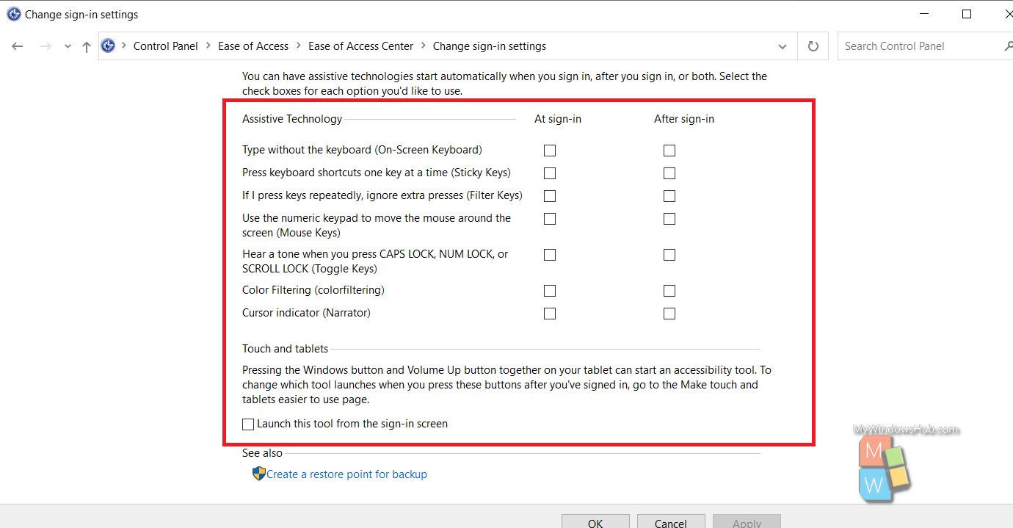The image size is (1013, 528).
Task: Enable Filter Keys at sign-in
Action: point(550,196)
